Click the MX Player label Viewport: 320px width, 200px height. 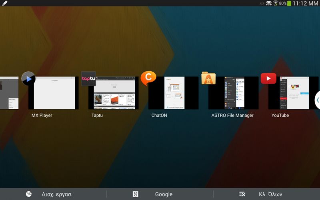[x=42, y=115]
